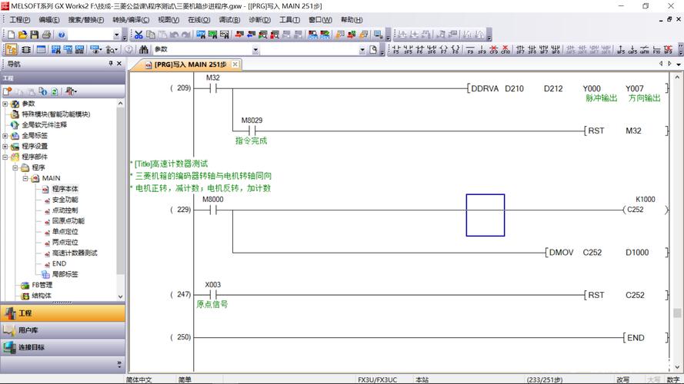Open search binoculars icon
This screenshot has height=384, width=684.
click(x=144, y=50)
